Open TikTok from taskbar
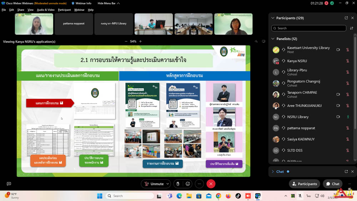This screenshot has height=201, width=357. point(238,196)
